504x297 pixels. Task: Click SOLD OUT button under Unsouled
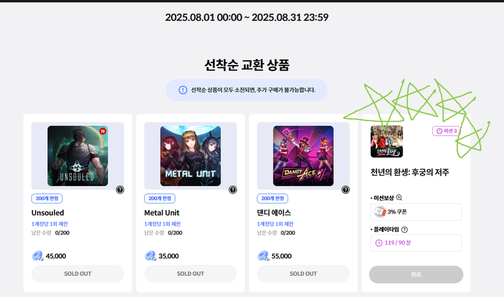coord(78,273)
